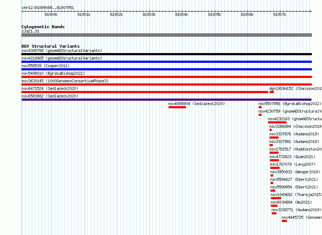Open esv3630145 1000Genomes variant label
The width and height of the screenshot is (322, 235).
(x=65, y=81)
